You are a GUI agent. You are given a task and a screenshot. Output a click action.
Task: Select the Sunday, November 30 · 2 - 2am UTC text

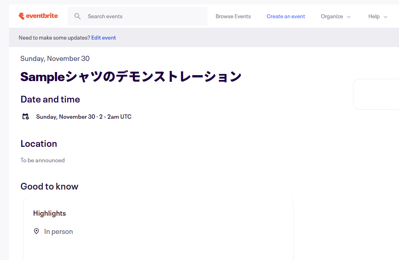coord(84,117)
